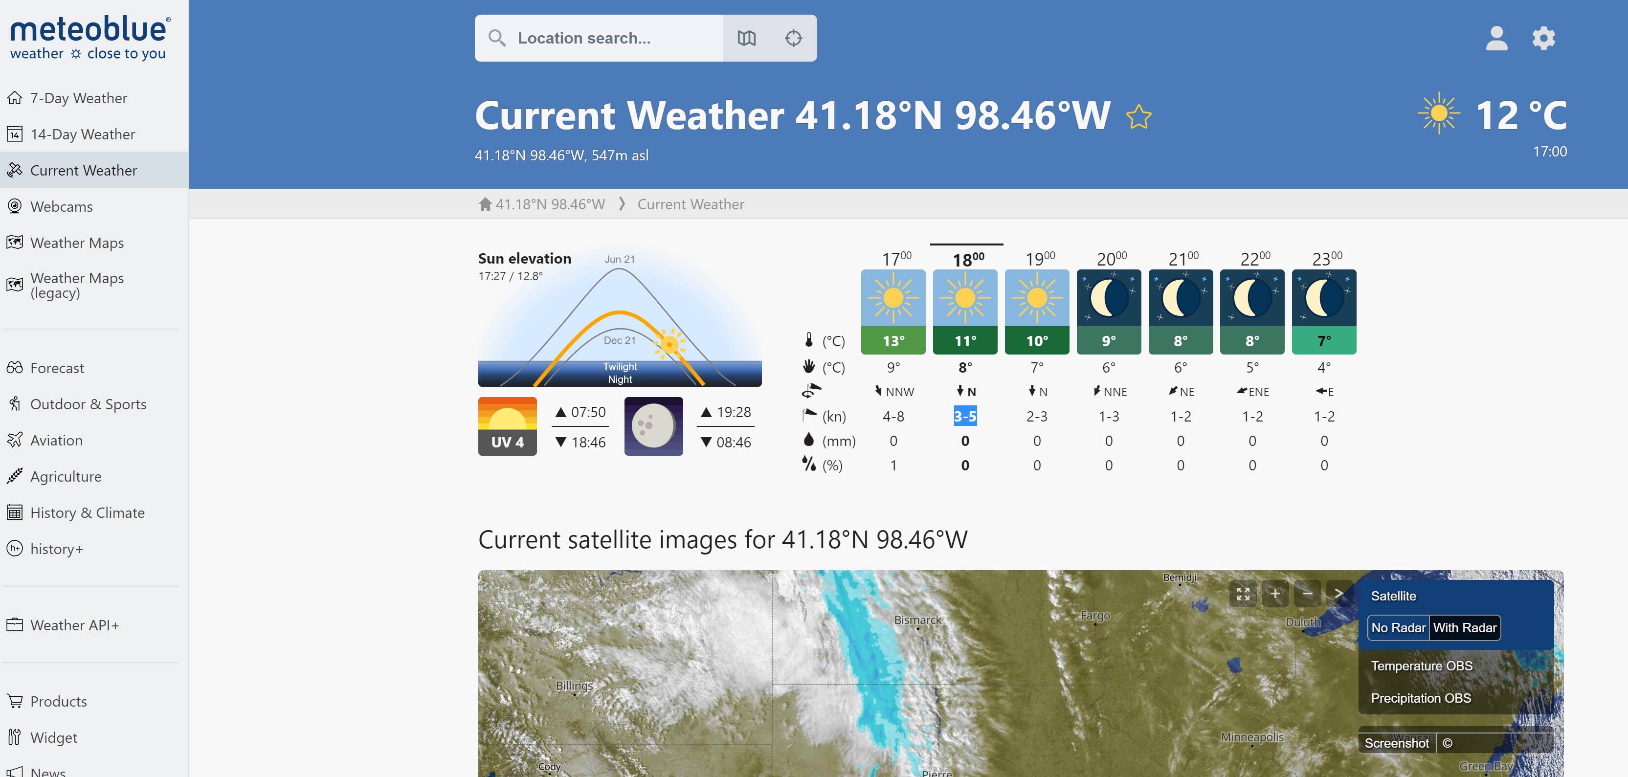Click the 13° temperature tile at 17:00

pyautogui.click(x=893, y=340)
